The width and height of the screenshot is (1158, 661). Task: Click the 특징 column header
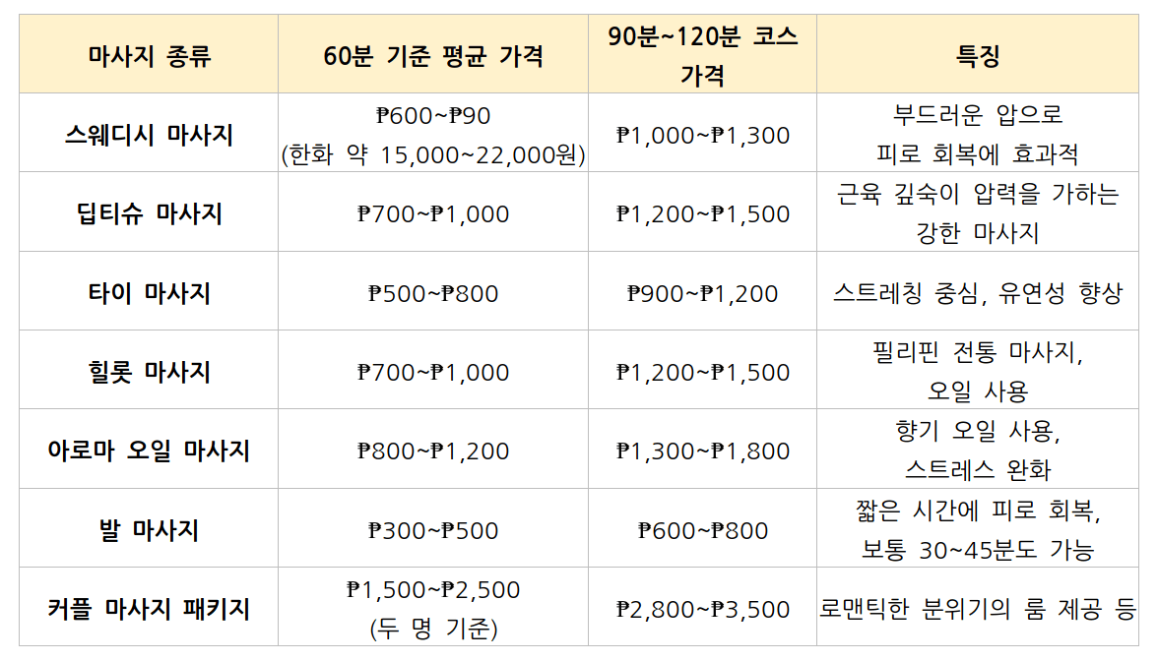click(x=977, y=56)
